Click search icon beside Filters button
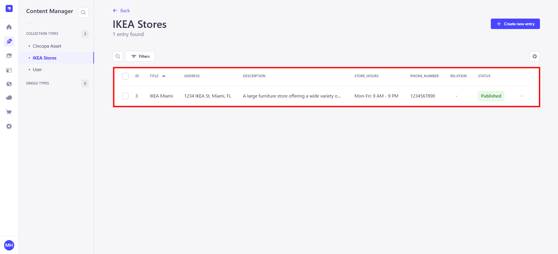The image size is (558, 254). tap(118, 56)
